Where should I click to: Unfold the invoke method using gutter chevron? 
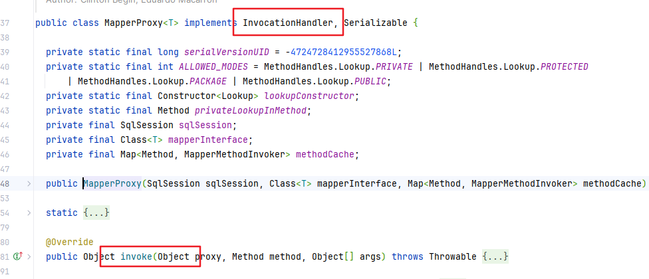click(29, 256)
